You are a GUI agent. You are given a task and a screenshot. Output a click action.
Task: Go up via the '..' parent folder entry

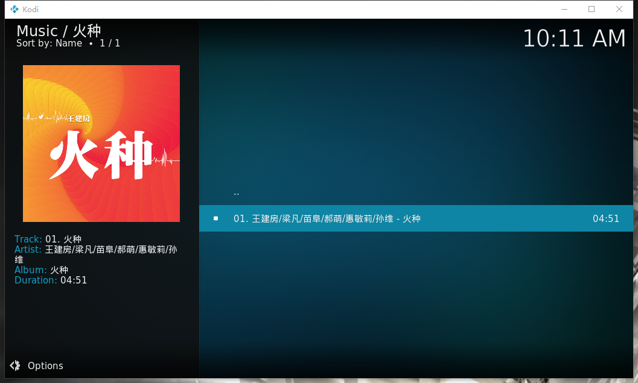[237, 193]
